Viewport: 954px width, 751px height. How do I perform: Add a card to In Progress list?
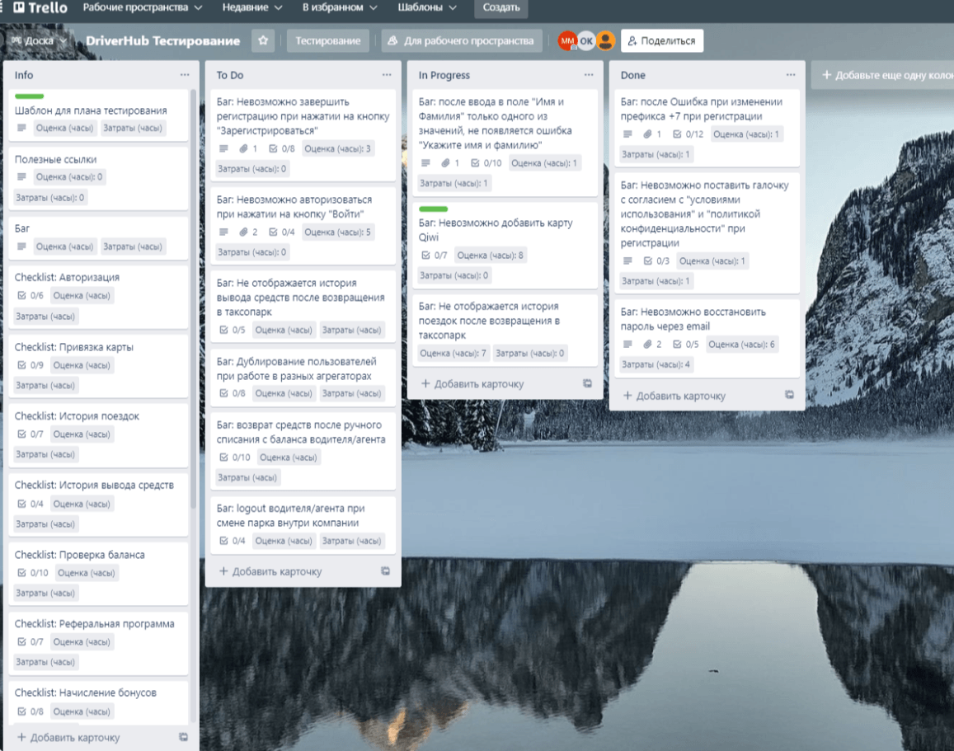pyautogui.click(x=472, y=383)
